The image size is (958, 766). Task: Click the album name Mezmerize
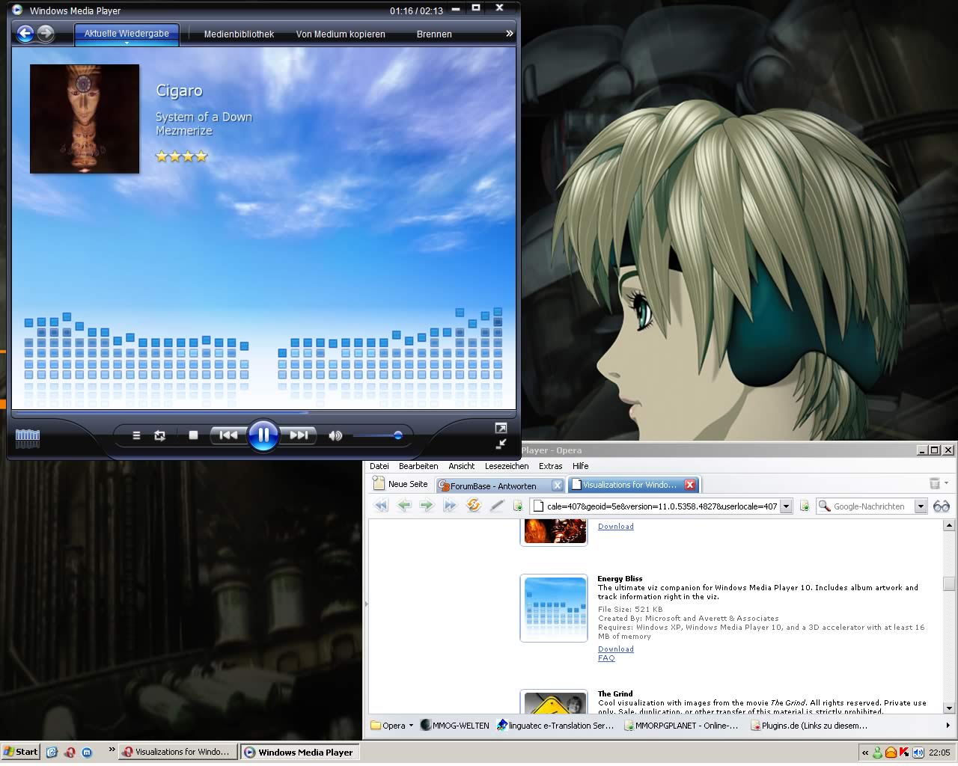[x=184, y=131]
